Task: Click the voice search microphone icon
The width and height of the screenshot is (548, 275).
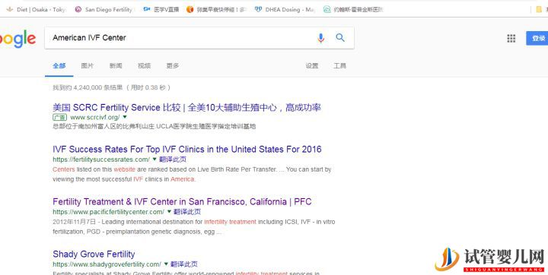Action: [x=320, y=38]
